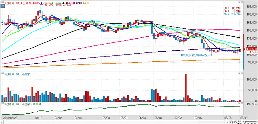The width and height of the screenshot is (258, 124).
Task: Maximize the volume panel
Action: click(x=242, y=74)
